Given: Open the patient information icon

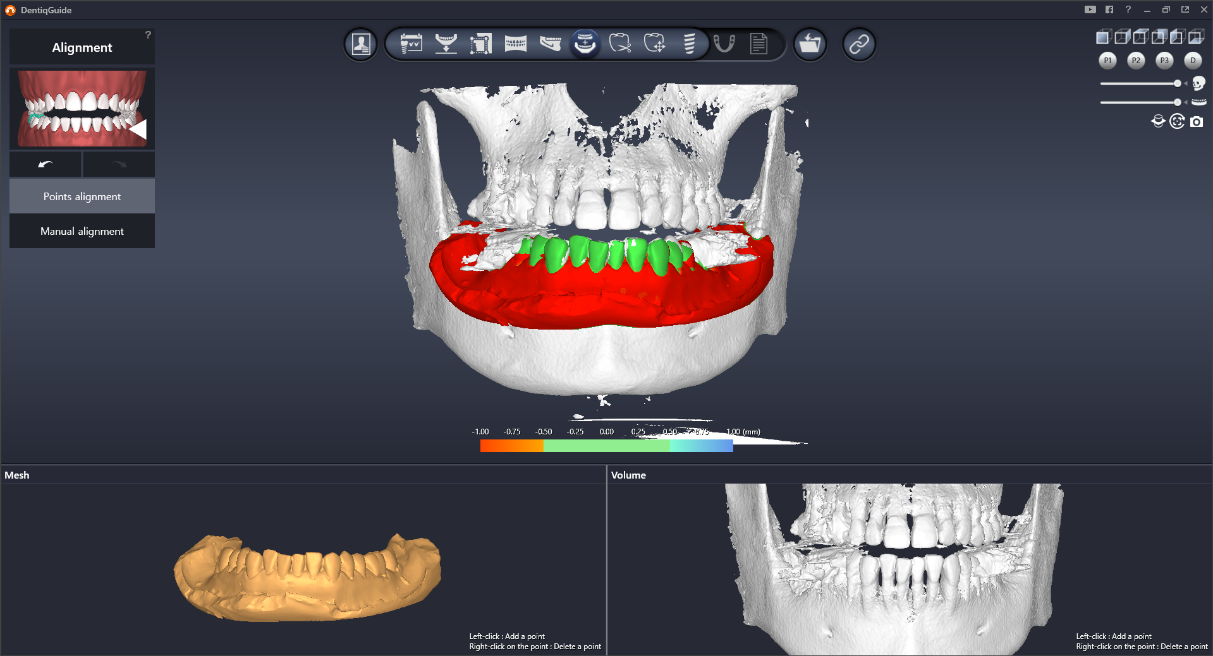Looking at the screenshot, I should (361, 44).
